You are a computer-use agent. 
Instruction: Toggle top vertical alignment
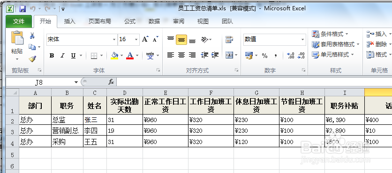point(171,39)
